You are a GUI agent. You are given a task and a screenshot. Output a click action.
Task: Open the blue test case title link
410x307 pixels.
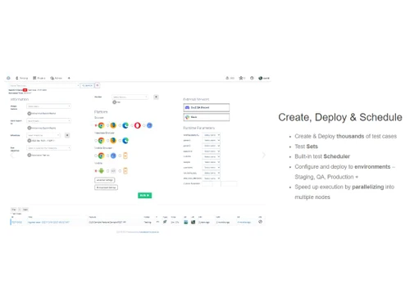[x=48, y=222]
